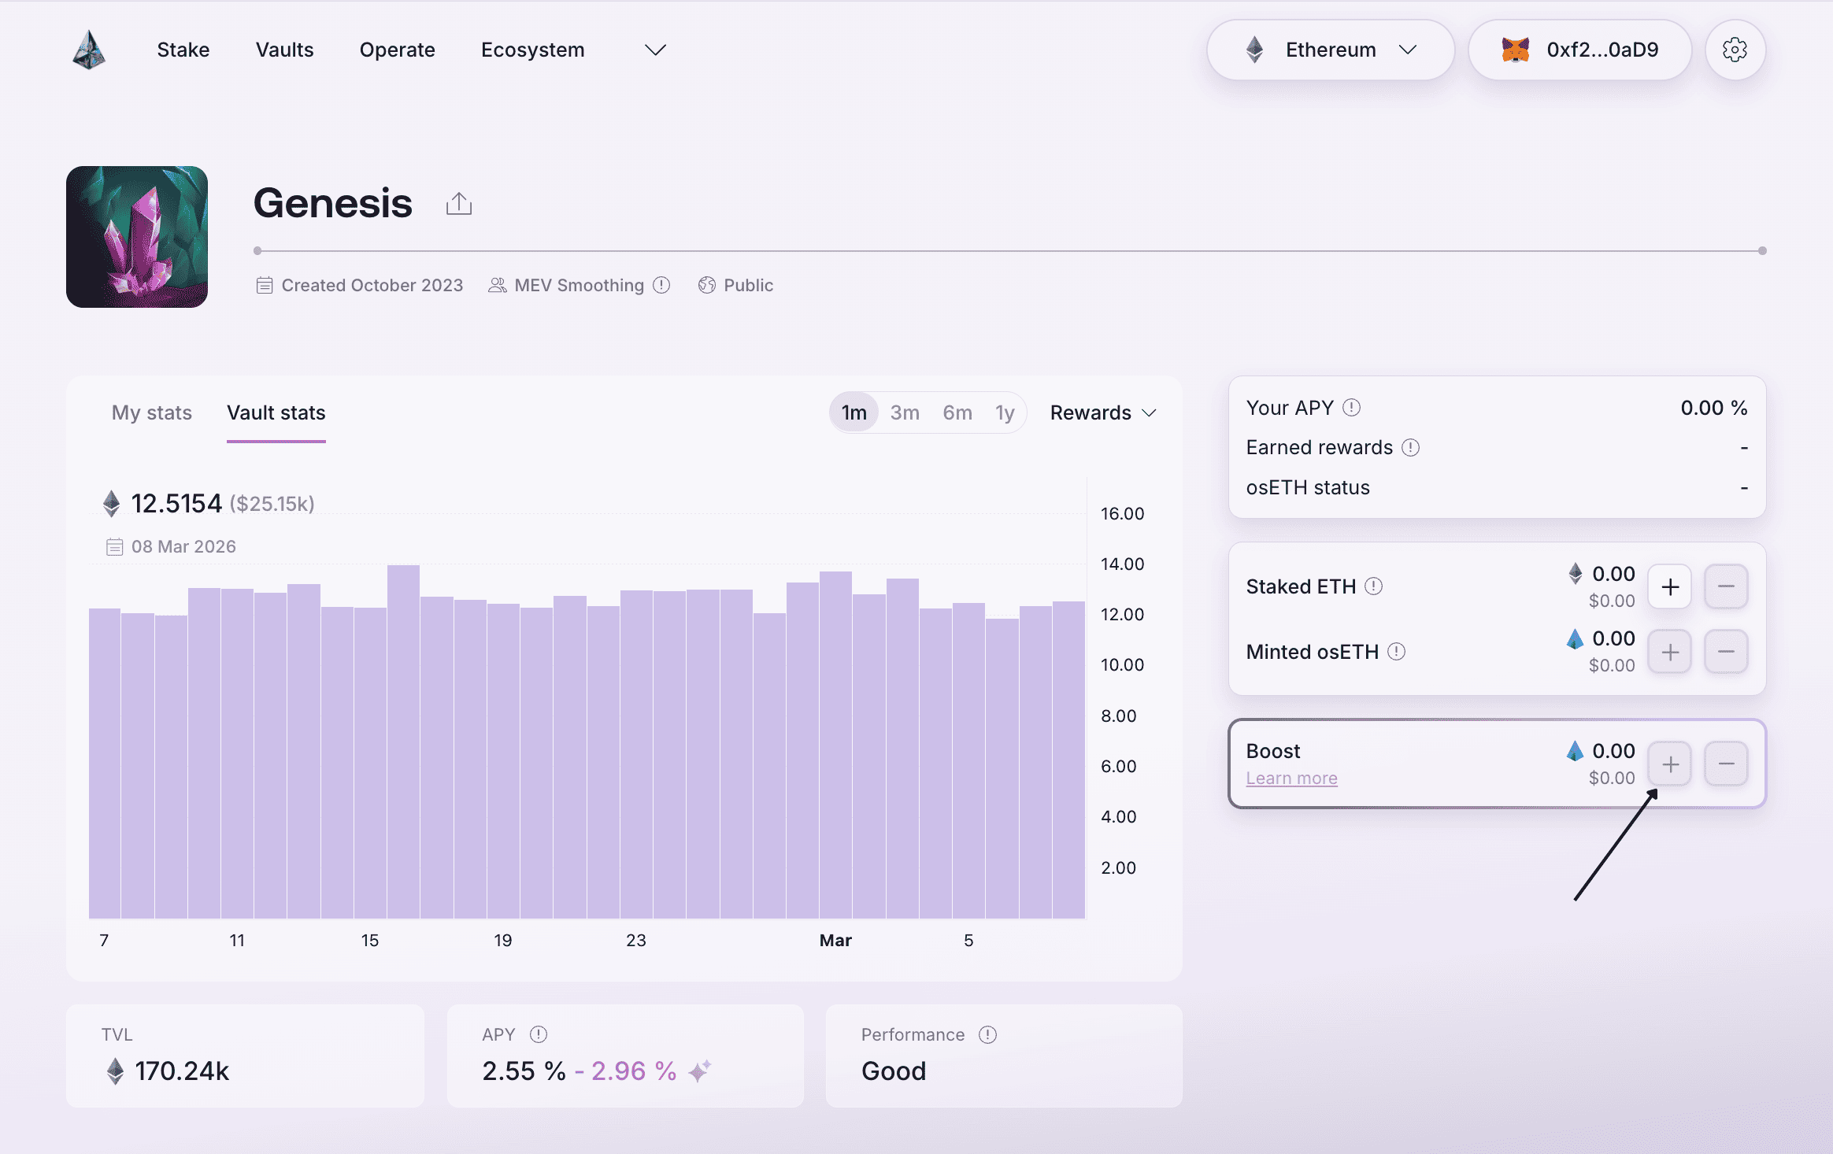Click the MEV Smoothing info icon
The width and height of the screenshot is (1833, 1154).
[662, 285]
